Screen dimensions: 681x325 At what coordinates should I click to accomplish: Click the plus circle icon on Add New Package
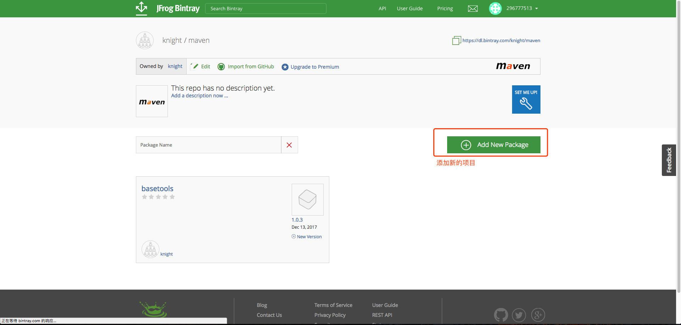point(466,145)
